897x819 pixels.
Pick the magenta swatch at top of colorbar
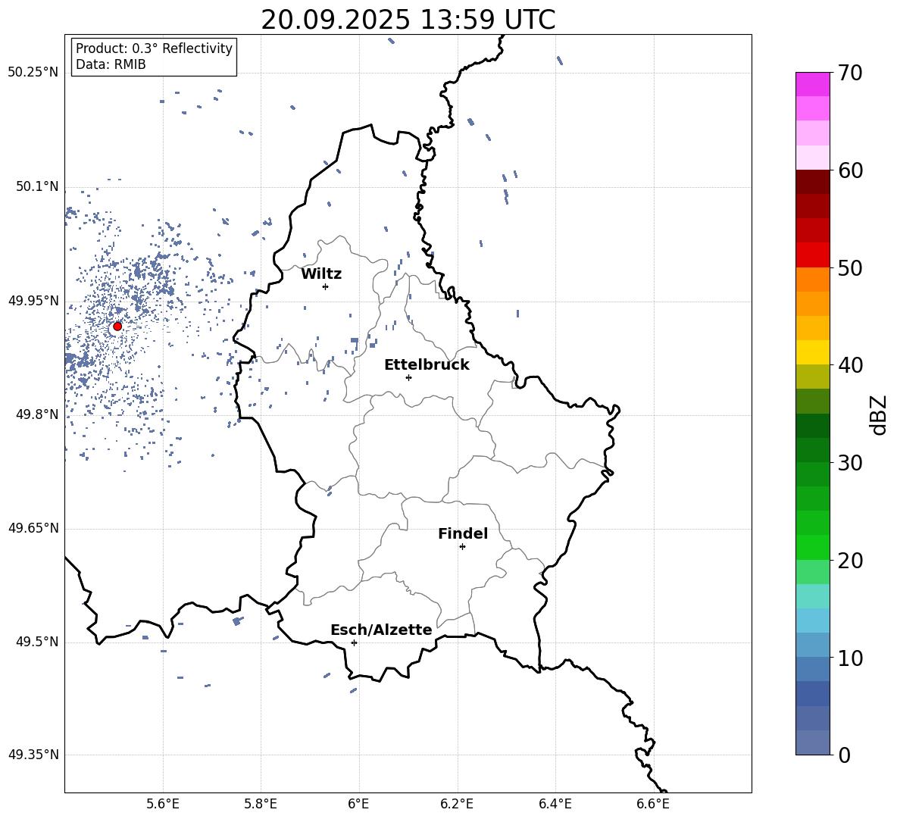tap(813, 85)
